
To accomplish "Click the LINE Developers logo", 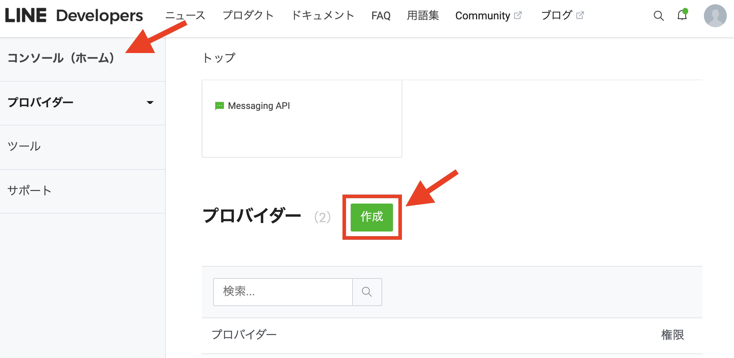I will click(x=74, y=16).
